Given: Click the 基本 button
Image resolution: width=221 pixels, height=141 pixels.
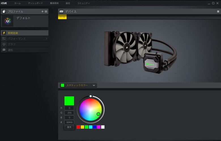Looking at the screenshot, I should tap(69, 127).
